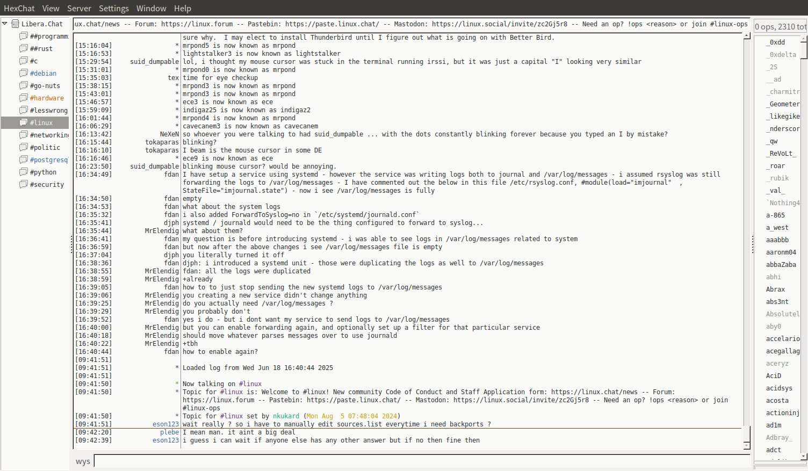Click the wys nickname button
The width and height of the screenshot is (808, 471).
83,461
